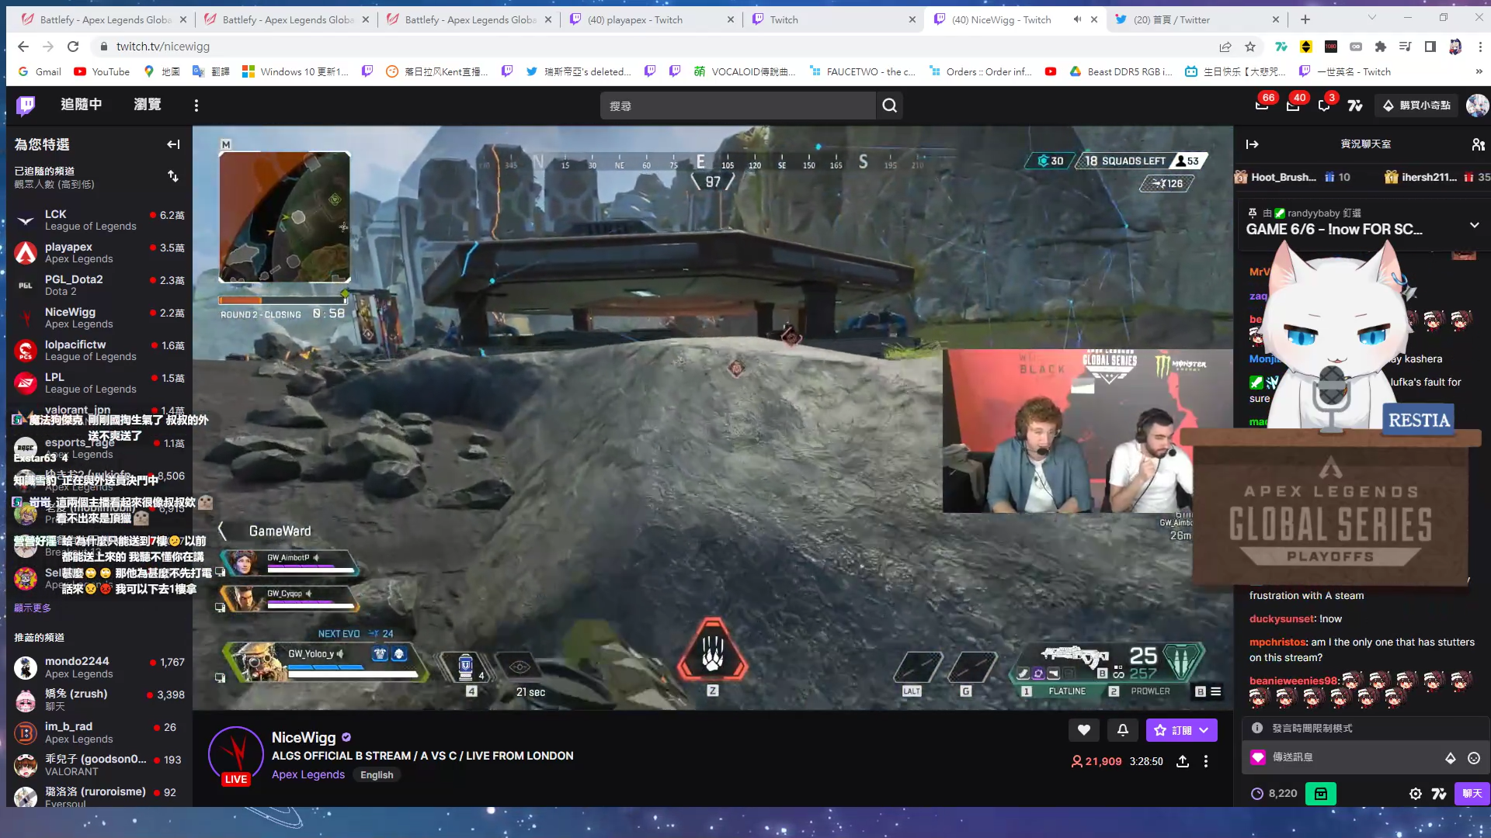Open mondo2244 recommended channel
The height and width of the screenshot is (838, 1491).
point(99,667)
